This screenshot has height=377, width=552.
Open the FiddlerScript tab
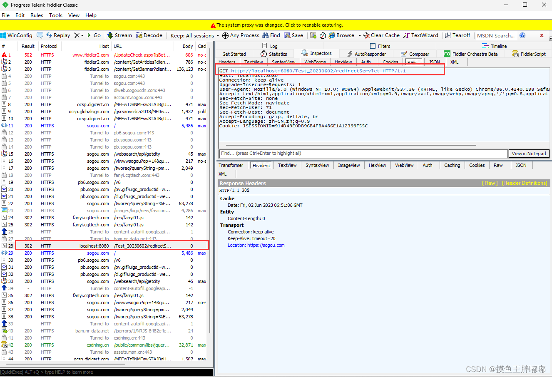click(x=529, y=54)
